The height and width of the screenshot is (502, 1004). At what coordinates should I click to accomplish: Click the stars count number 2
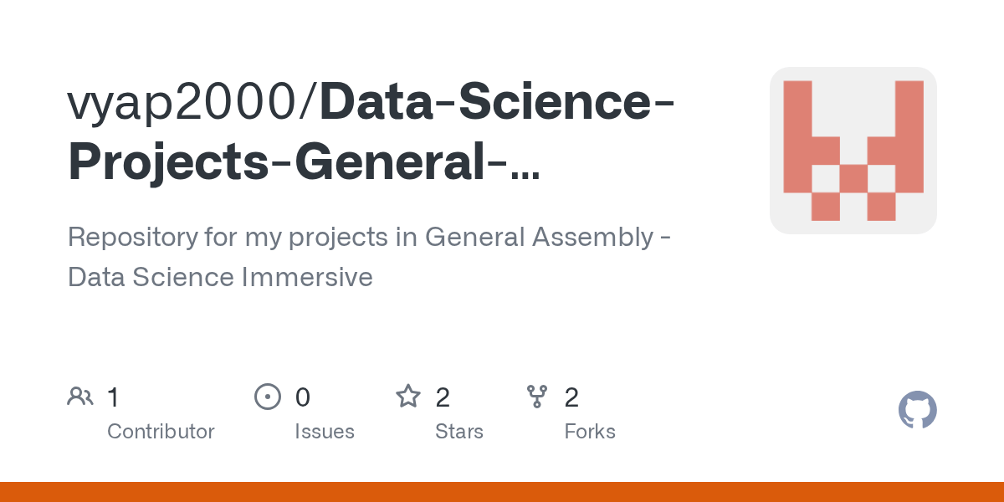(x=443, y=397)
